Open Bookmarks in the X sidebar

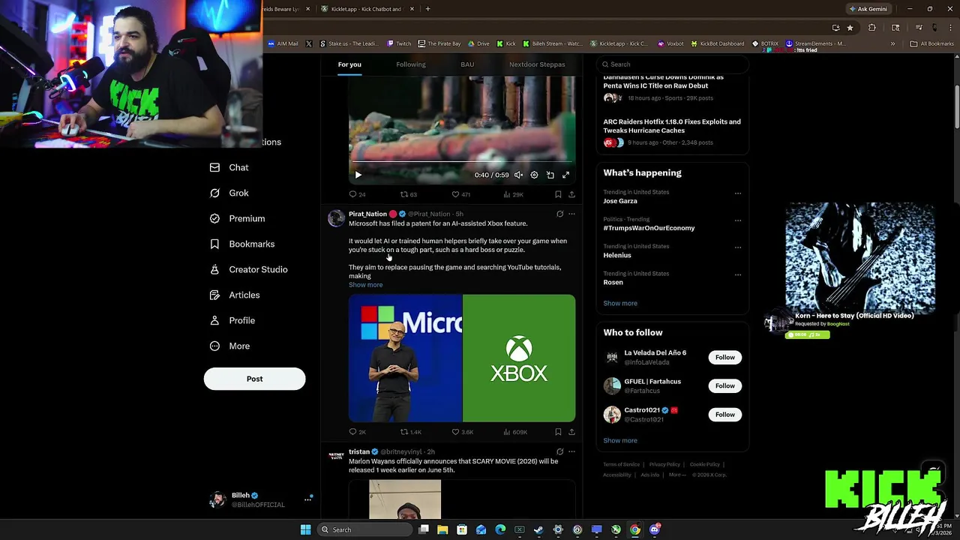point(242,244)
